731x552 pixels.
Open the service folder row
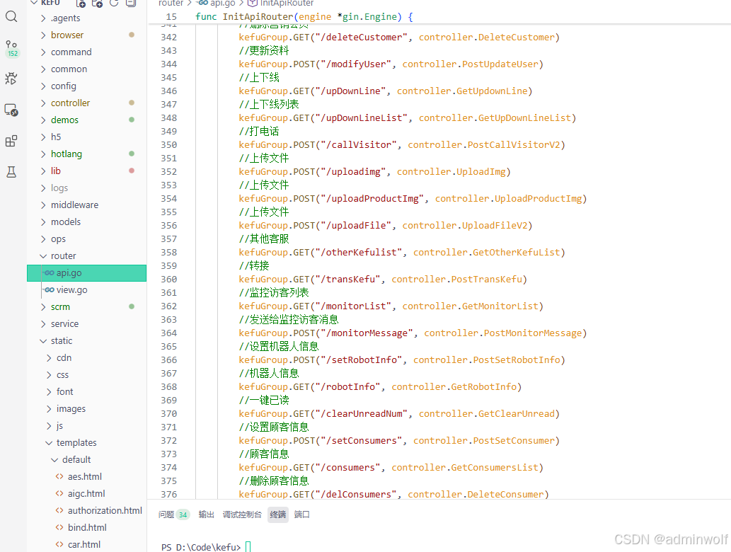[x=87, y=324]
